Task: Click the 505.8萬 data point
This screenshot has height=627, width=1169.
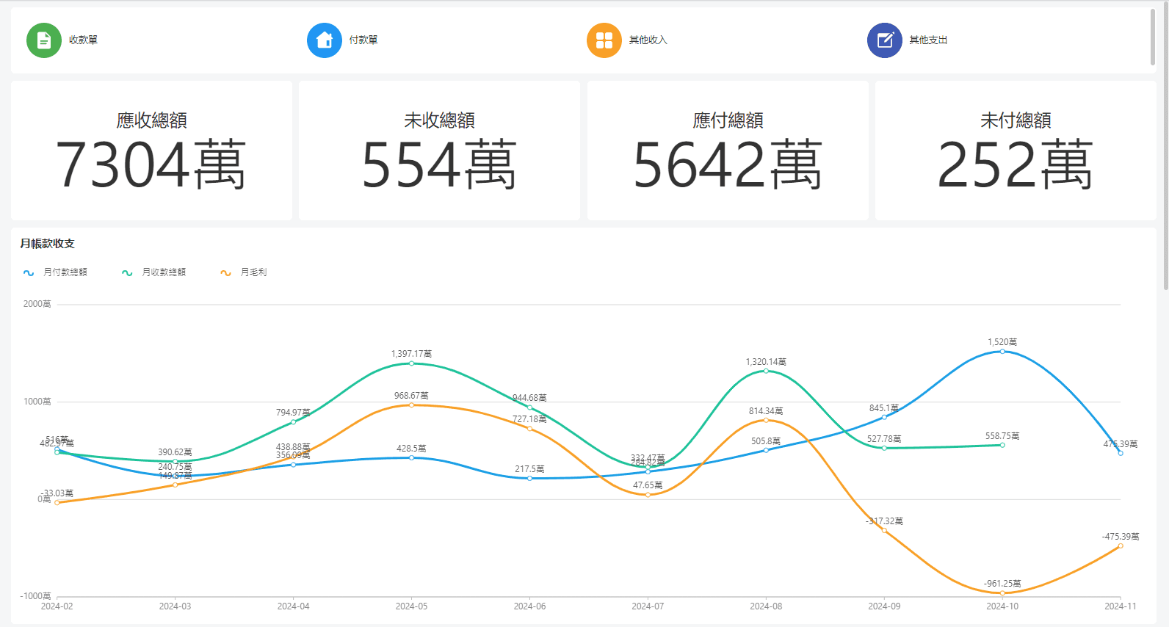Action: tap(766, 450)
